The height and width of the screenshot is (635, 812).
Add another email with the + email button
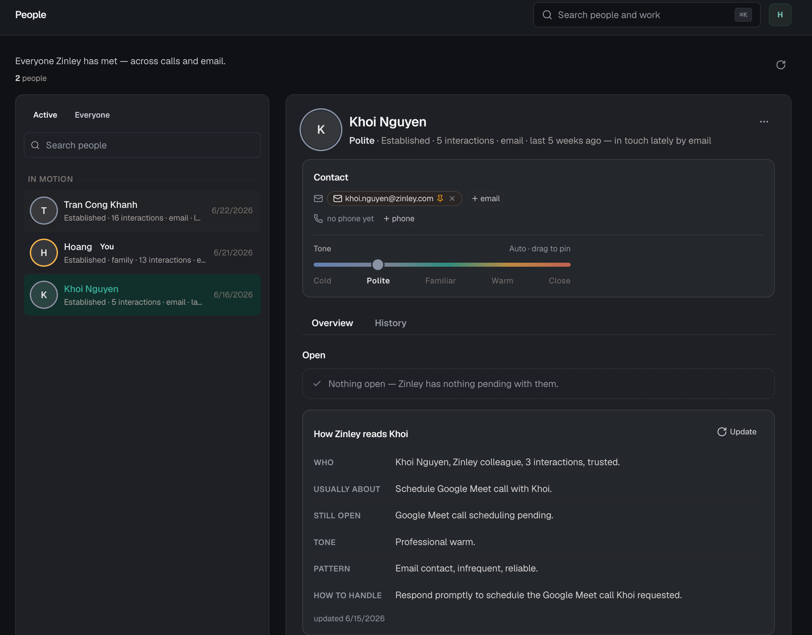(x=486, y=199)
